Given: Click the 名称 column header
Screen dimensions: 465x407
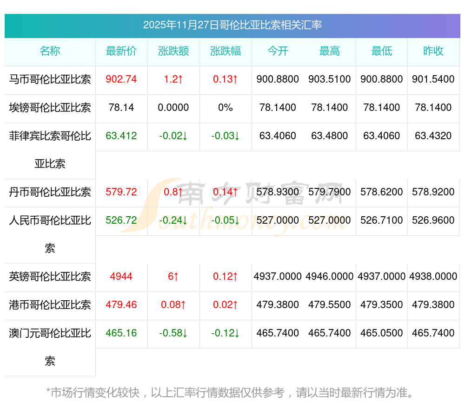Looking at the screenshot, I should 50,52.
